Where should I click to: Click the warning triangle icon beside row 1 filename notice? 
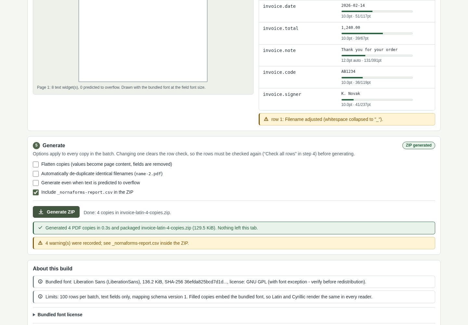266,119
